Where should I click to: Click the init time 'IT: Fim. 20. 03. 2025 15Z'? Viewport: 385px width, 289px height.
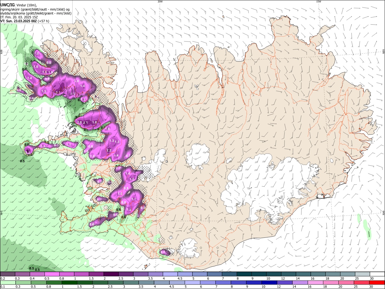pos(19,17)
